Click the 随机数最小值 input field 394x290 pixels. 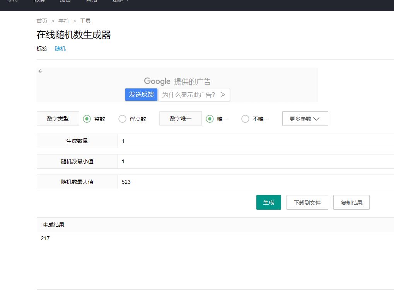click(255, 161)
